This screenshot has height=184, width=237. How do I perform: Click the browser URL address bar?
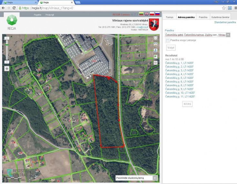pyautogui.click(x=120, y=8)
